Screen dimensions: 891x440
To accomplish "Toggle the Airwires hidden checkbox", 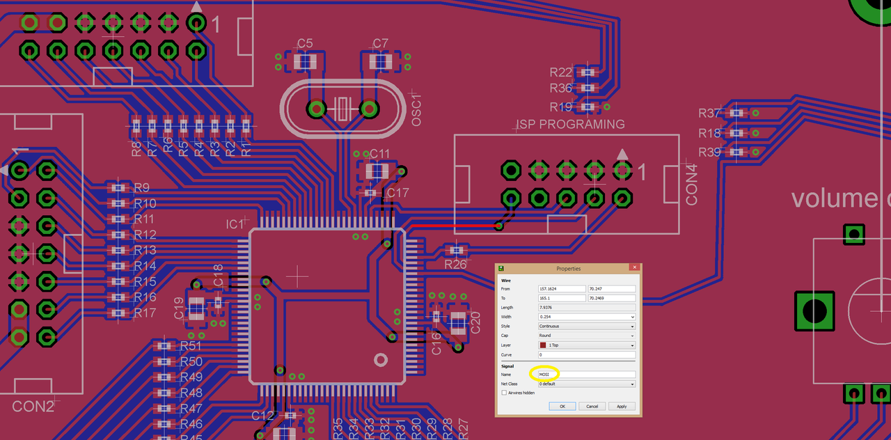I will coord(504,393).
